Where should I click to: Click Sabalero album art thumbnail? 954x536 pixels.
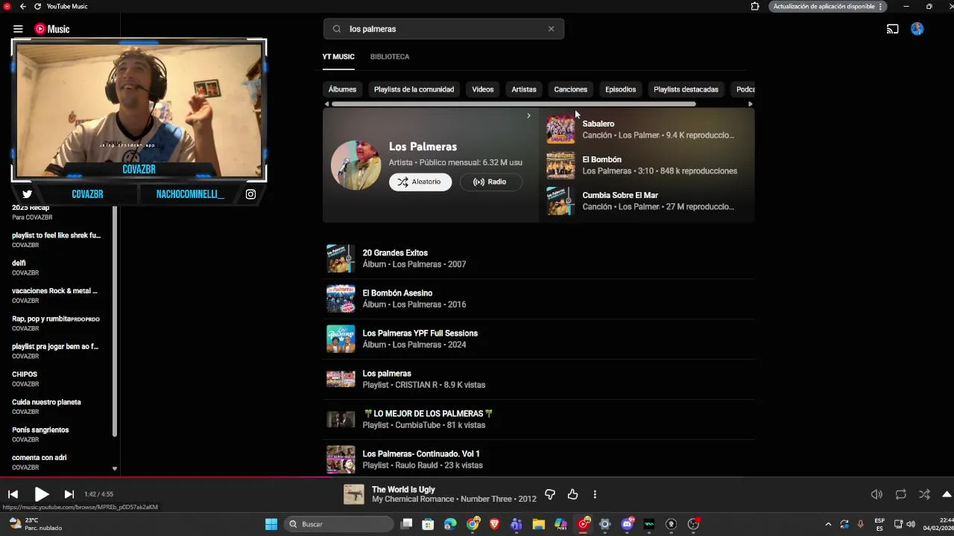560,130
